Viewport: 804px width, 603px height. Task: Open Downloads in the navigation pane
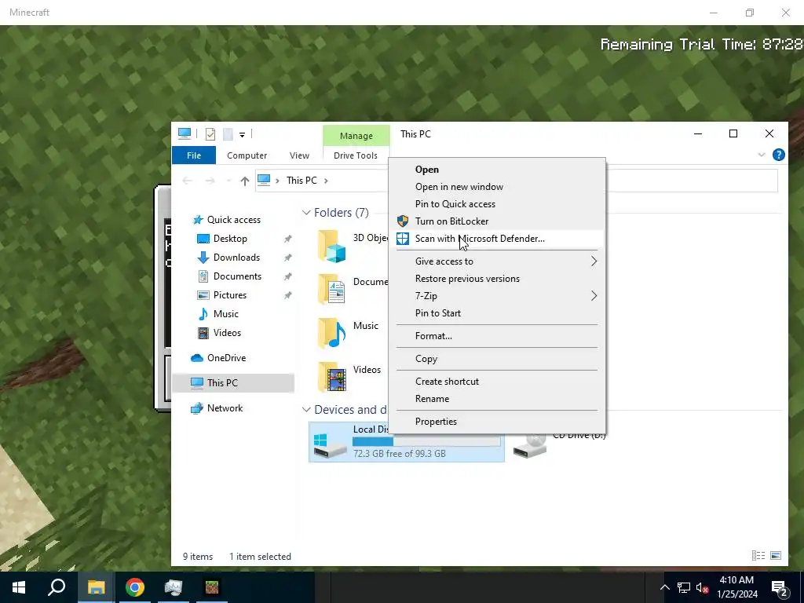[236, 258]
